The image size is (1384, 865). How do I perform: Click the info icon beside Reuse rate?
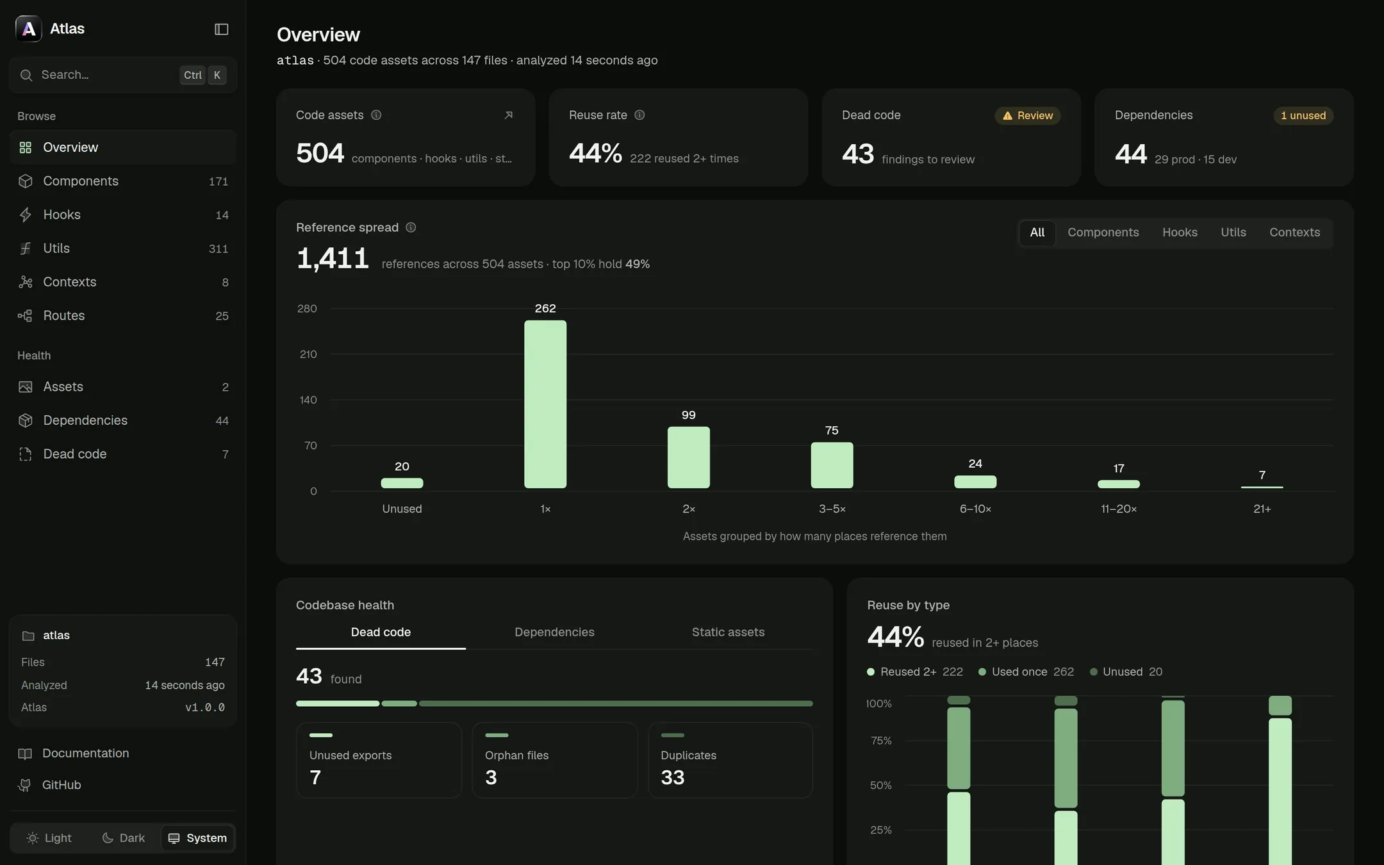coord(639,115)
